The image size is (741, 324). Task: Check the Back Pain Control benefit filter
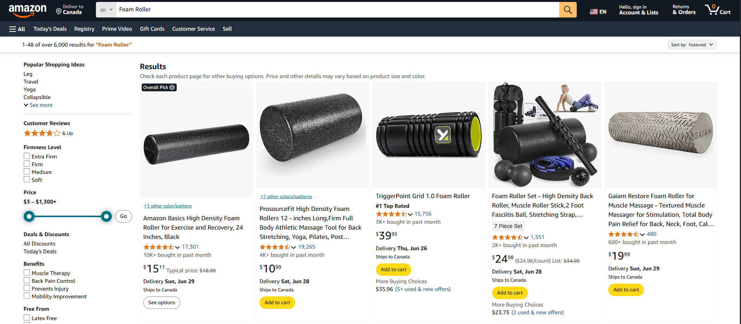pyautogui.click(x=26, y=280)
